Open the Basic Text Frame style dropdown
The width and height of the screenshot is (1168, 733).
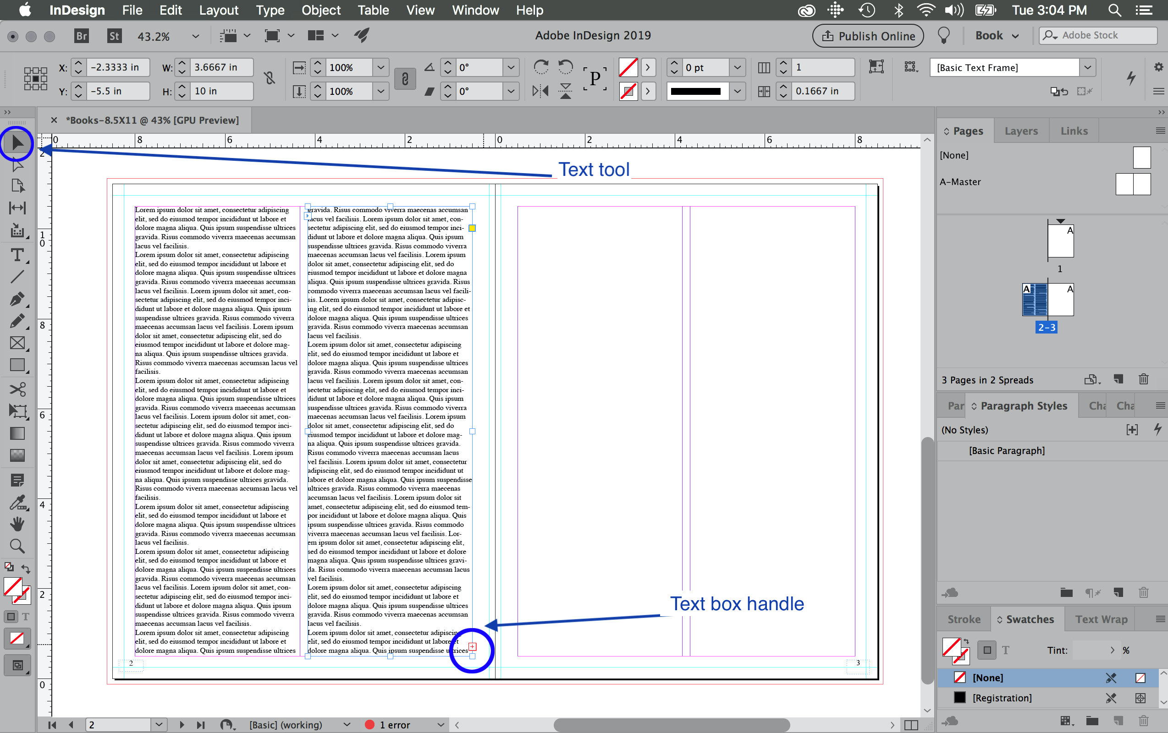tap(1087, 67)
